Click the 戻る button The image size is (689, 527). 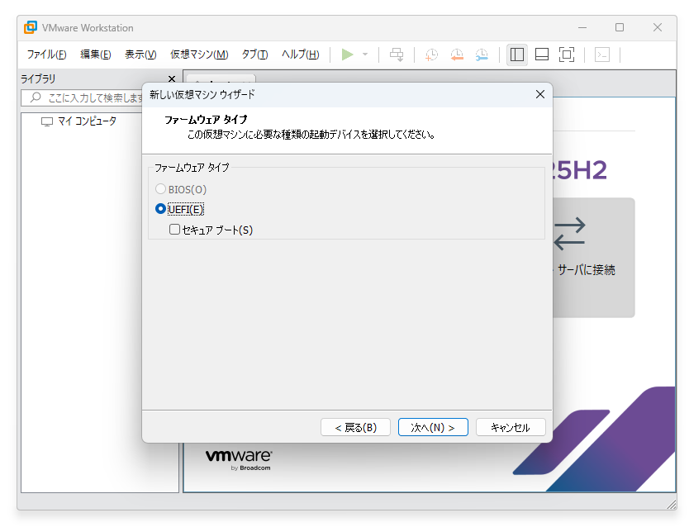click(355, 427)
